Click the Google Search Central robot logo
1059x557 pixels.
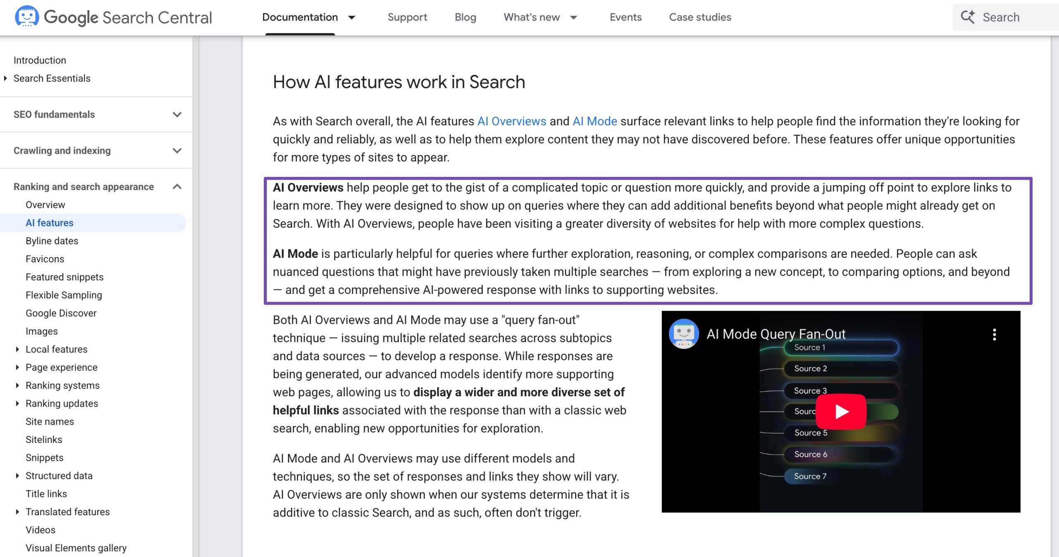26,17
